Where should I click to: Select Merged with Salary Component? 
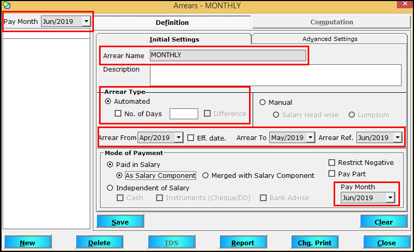click(205, 175)
